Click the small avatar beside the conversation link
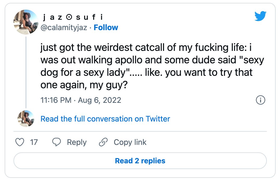This screenshot has height=182, width=279. coord(26,119)
